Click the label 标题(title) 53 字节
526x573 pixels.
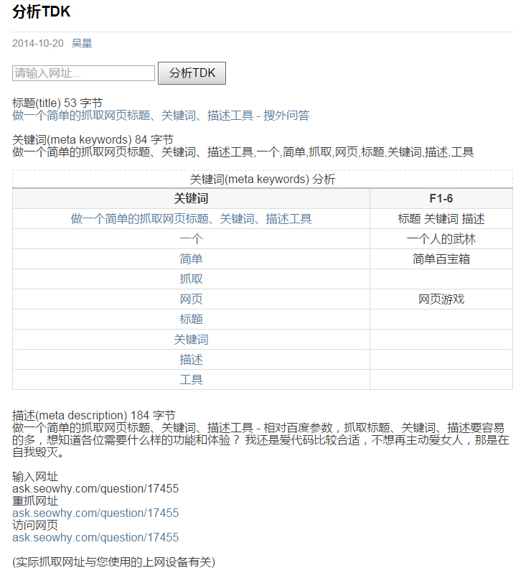[x=57, y=103]
